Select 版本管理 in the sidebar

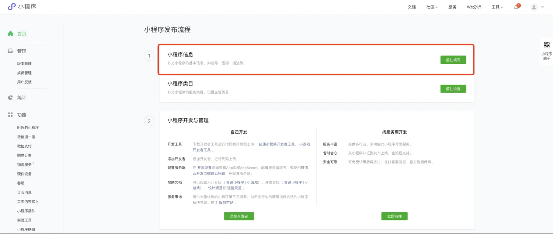(x=24, y=64)
